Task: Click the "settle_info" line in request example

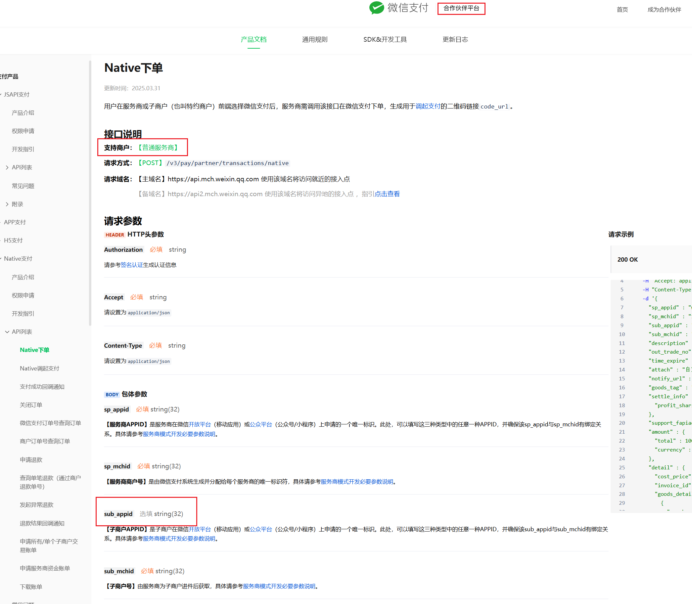Action: [668, 396]
